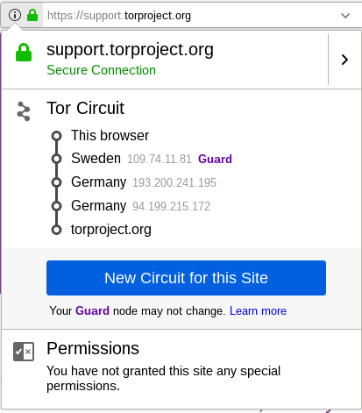
Task: Click the torproject.org endpoint node circle
Action: pyautogui.click(x=56, y=230)
